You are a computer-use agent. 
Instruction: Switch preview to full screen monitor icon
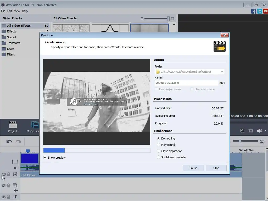tap(242, 131)
